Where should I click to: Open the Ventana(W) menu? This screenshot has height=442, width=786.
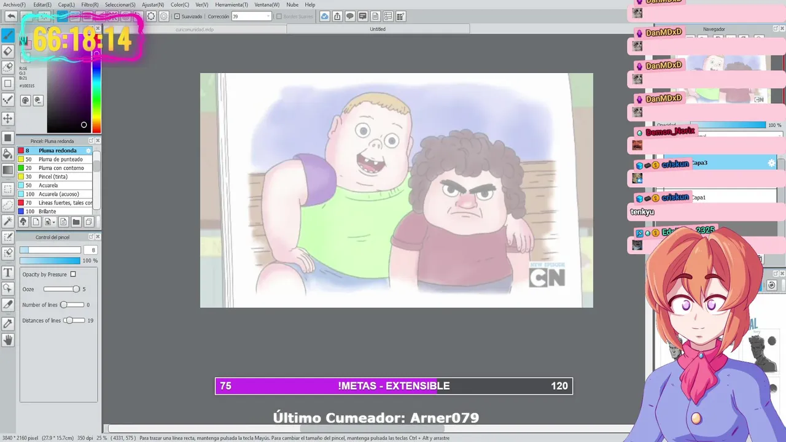267,4
